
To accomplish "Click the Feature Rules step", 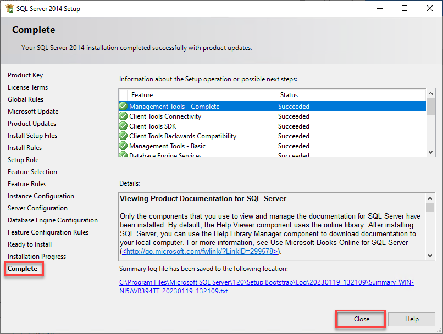I will point(27,184).
